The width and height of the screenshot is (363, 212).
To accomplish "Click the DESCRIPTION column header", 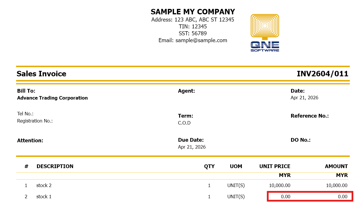I will (x=55, y=166).
